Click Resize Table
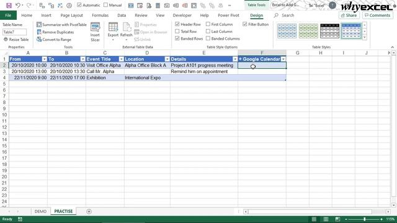Image resolution: width=397 pixels, height=223 pixels. (16, 40)
